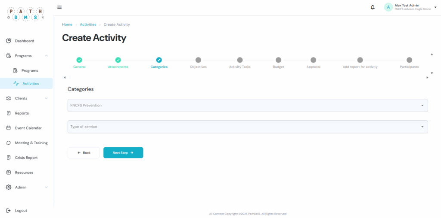Select Reports in the sidebar
This screenshot has width=441, height=218.
[22, 113]
